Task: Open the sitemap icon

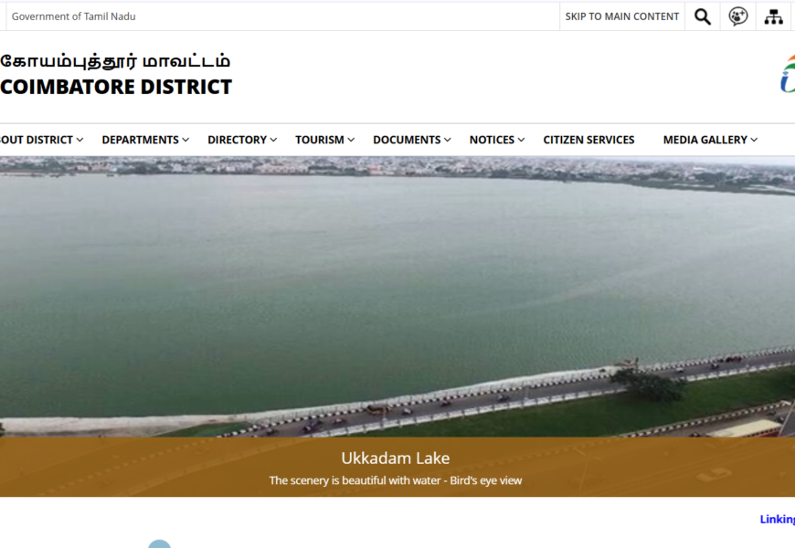Action: coord(773,16)
